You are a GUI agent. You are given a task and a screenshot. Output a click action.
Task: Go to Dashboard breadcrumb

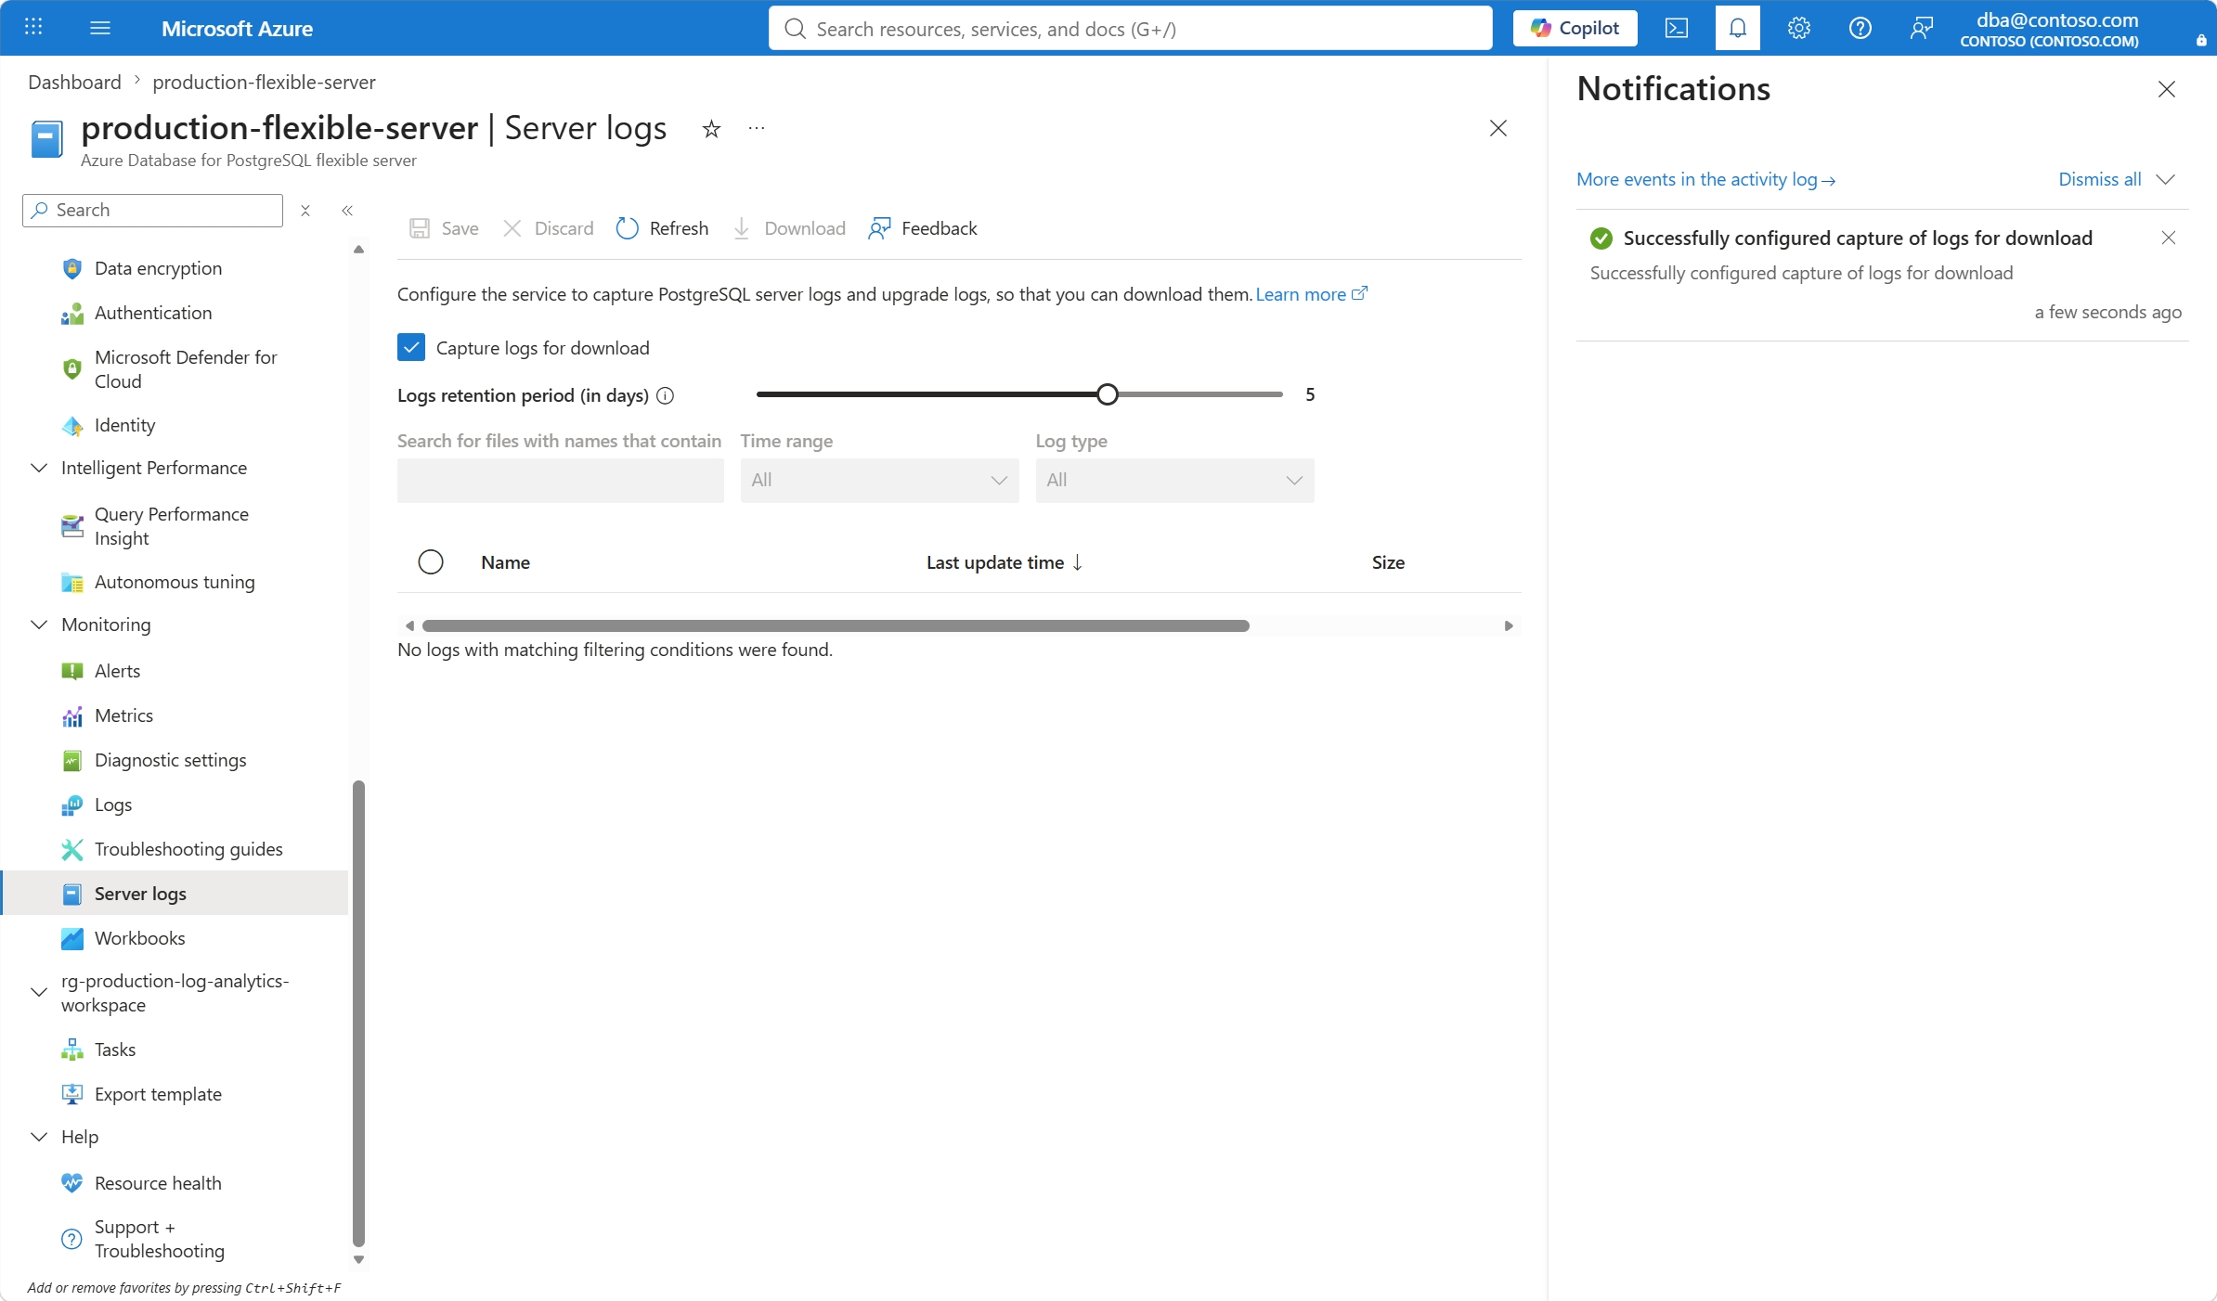74,82
